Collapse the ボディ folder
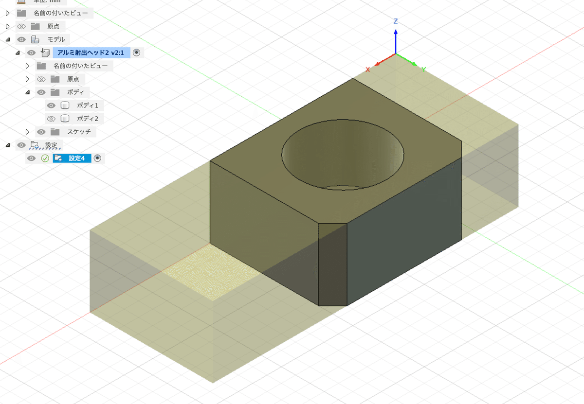 tap(27, 92)
